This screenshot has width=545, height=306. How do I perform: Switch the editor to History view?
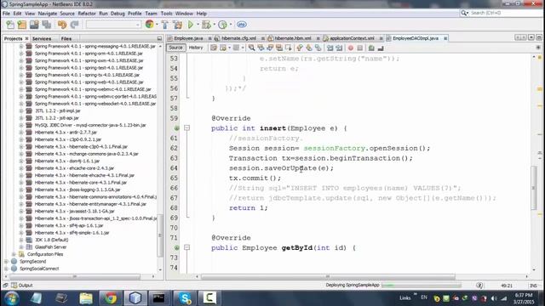196,48
